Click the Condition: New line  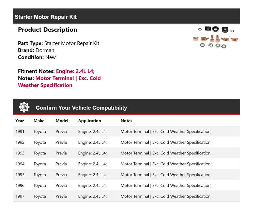37,57
